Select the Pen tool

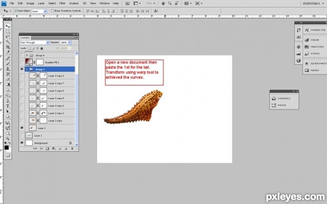8,101
